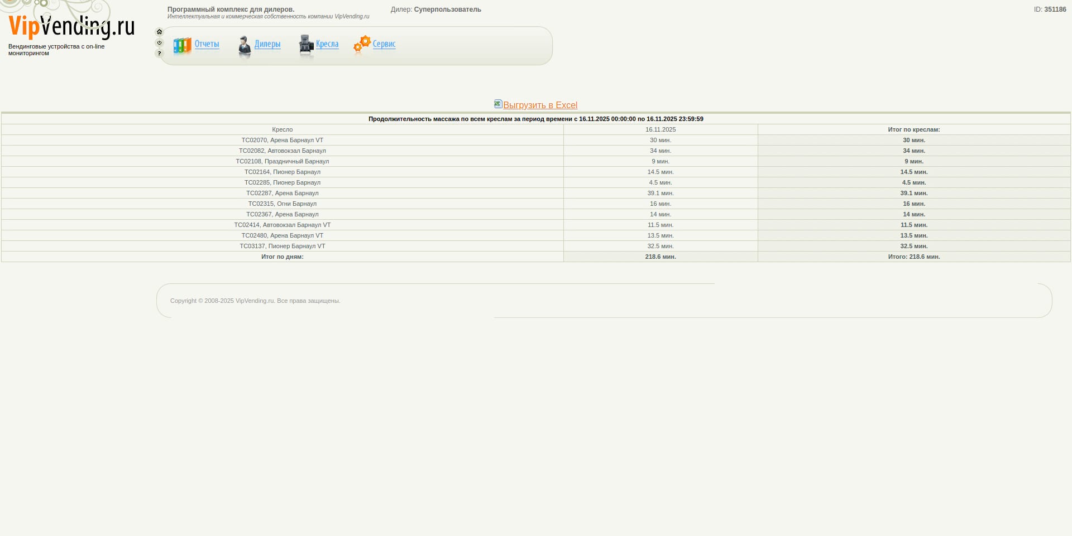Click the home icon button
Viewport: 1072px width, 536px height.
159,32
